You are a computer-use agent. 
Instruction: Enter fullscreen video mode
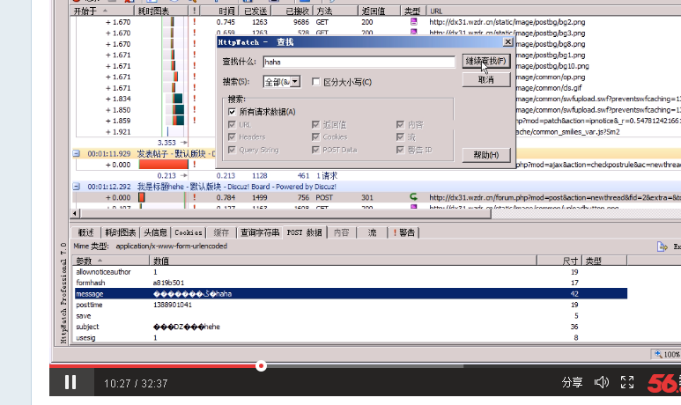point(627,382)
